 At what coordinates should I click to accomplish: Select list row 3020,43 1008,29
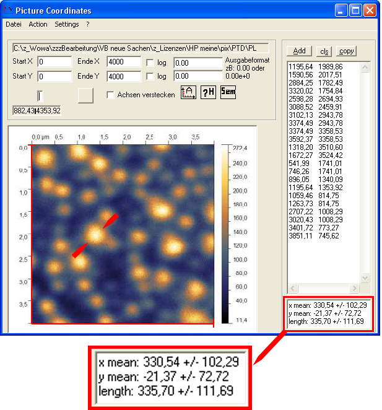(316, 220)
